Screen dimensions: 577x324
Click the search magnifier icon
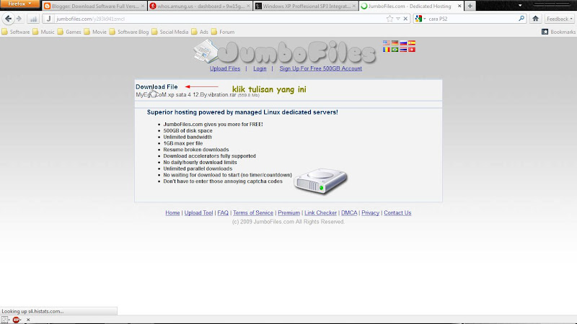pyautogui.click(x=521, y=19)
